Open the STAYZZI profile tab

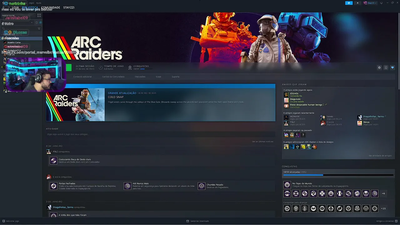pyautogui.click(x=69, y=7)
